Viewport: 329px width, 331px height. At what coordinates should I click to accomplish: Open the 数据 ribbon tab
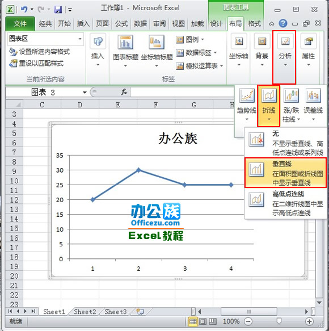[x=140, y=24]
